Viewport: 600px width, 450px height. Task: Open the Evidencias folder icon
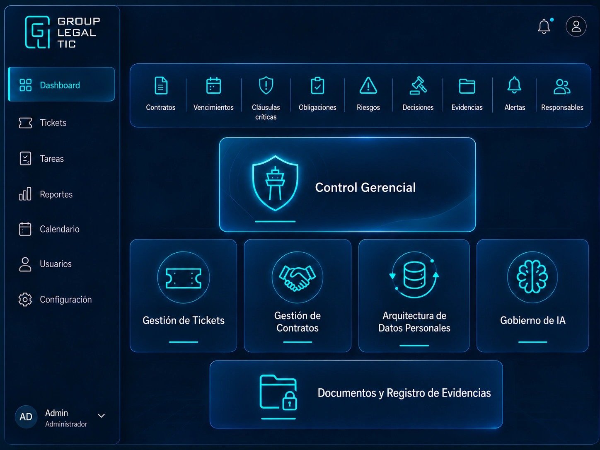(x=467, y=86)
